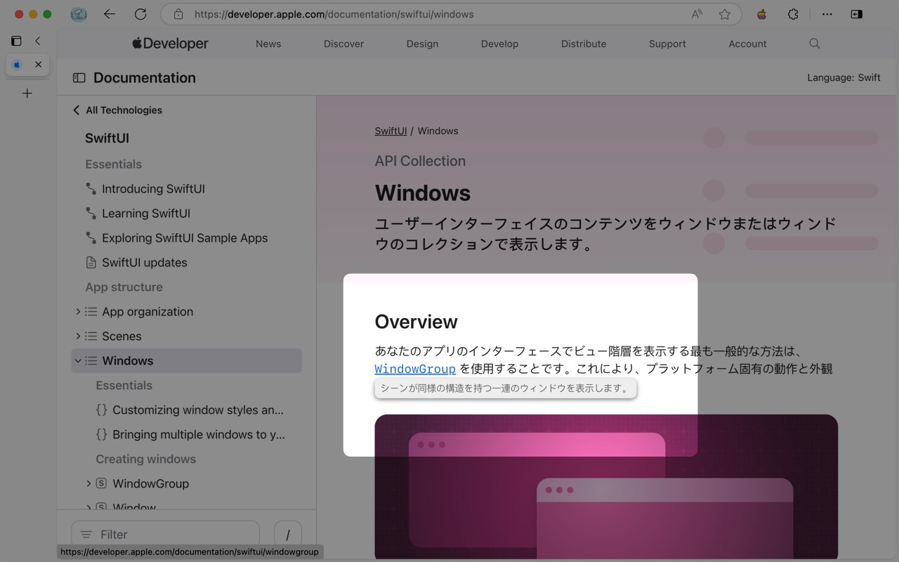
Task: Click the Creating windows heading
Action: tap(145, 459)
